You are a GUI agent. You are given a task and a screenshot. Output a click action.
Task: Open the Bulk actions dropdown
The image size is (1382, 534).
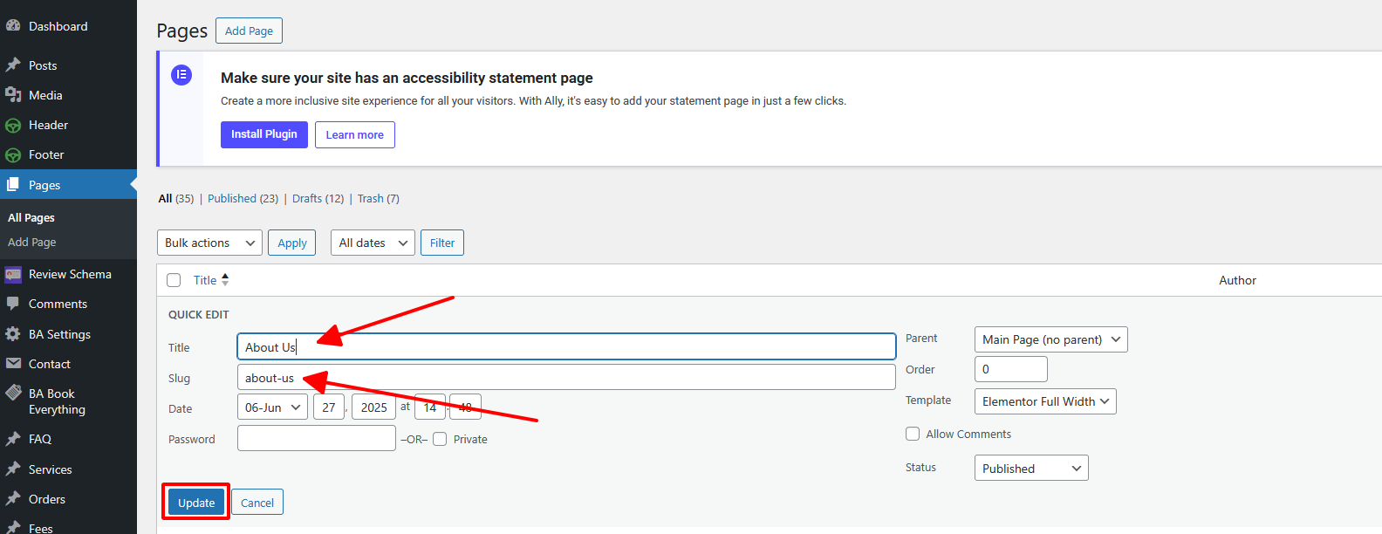(209, 243)
